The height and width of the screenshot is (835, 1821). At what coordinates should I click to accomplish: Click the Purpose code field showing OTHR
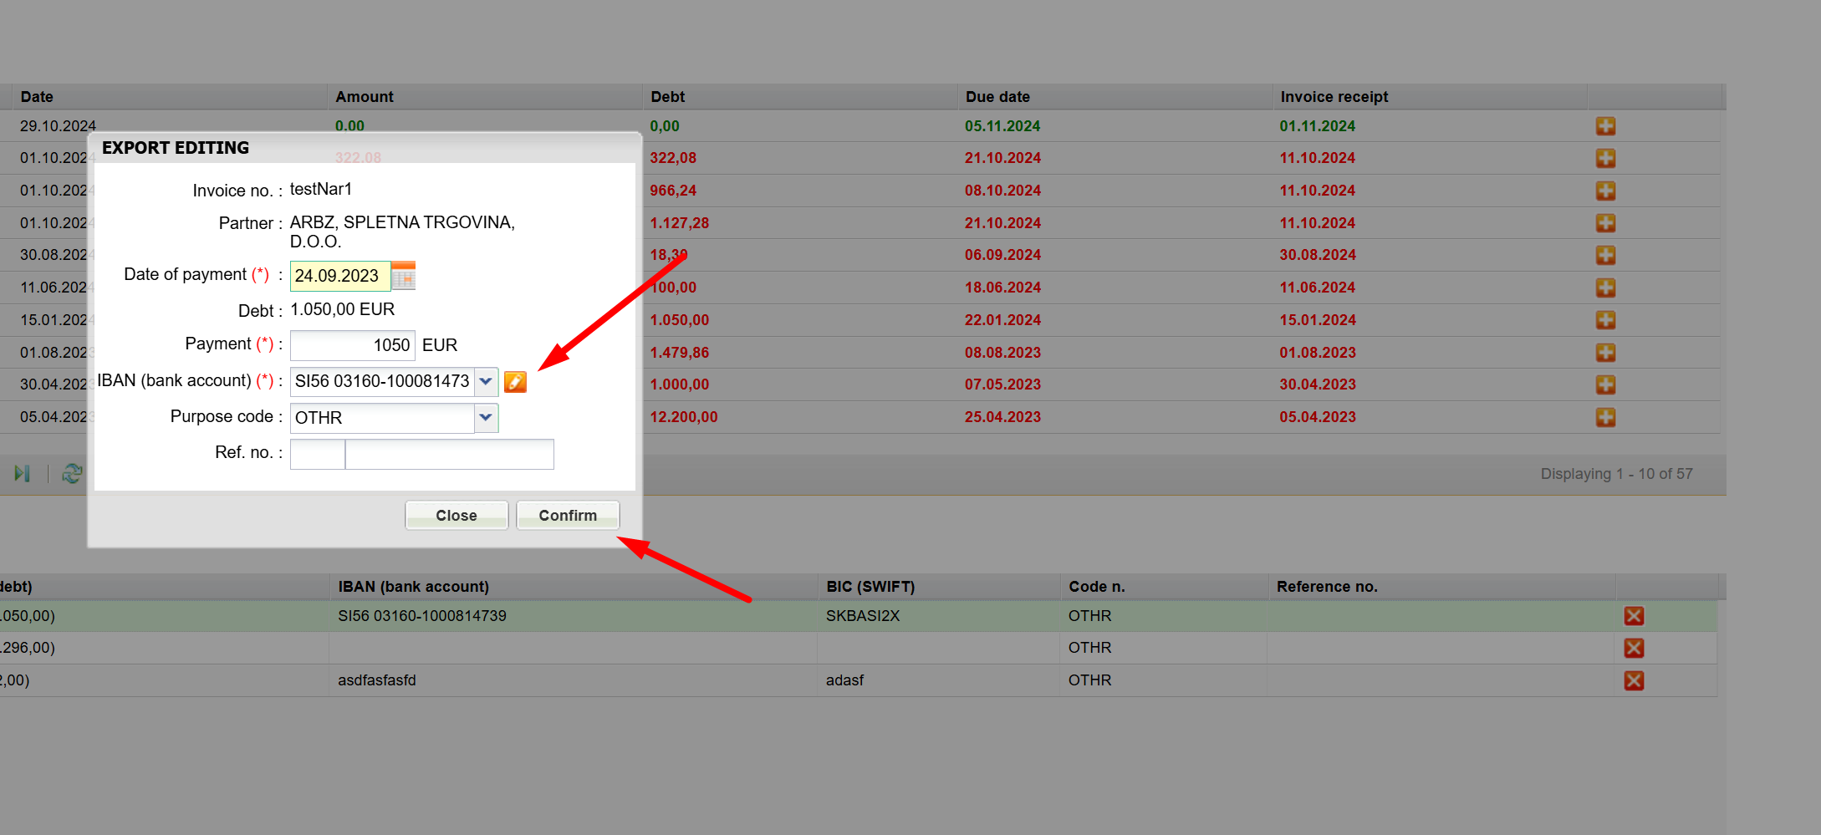tap(382, 418)
